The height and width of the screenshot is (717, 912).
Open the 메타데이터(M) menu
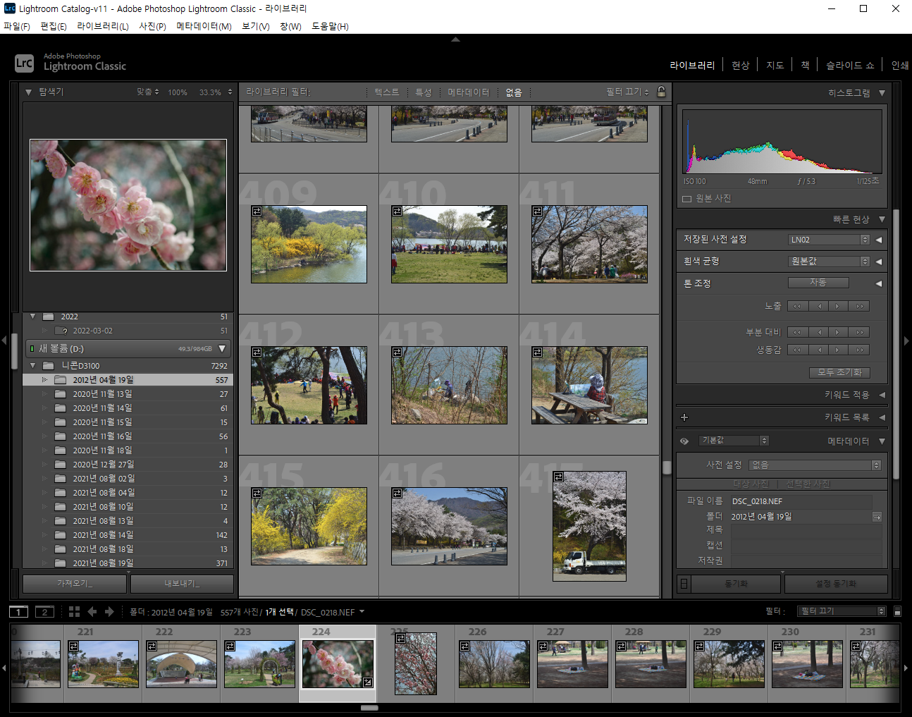(204, 26)
